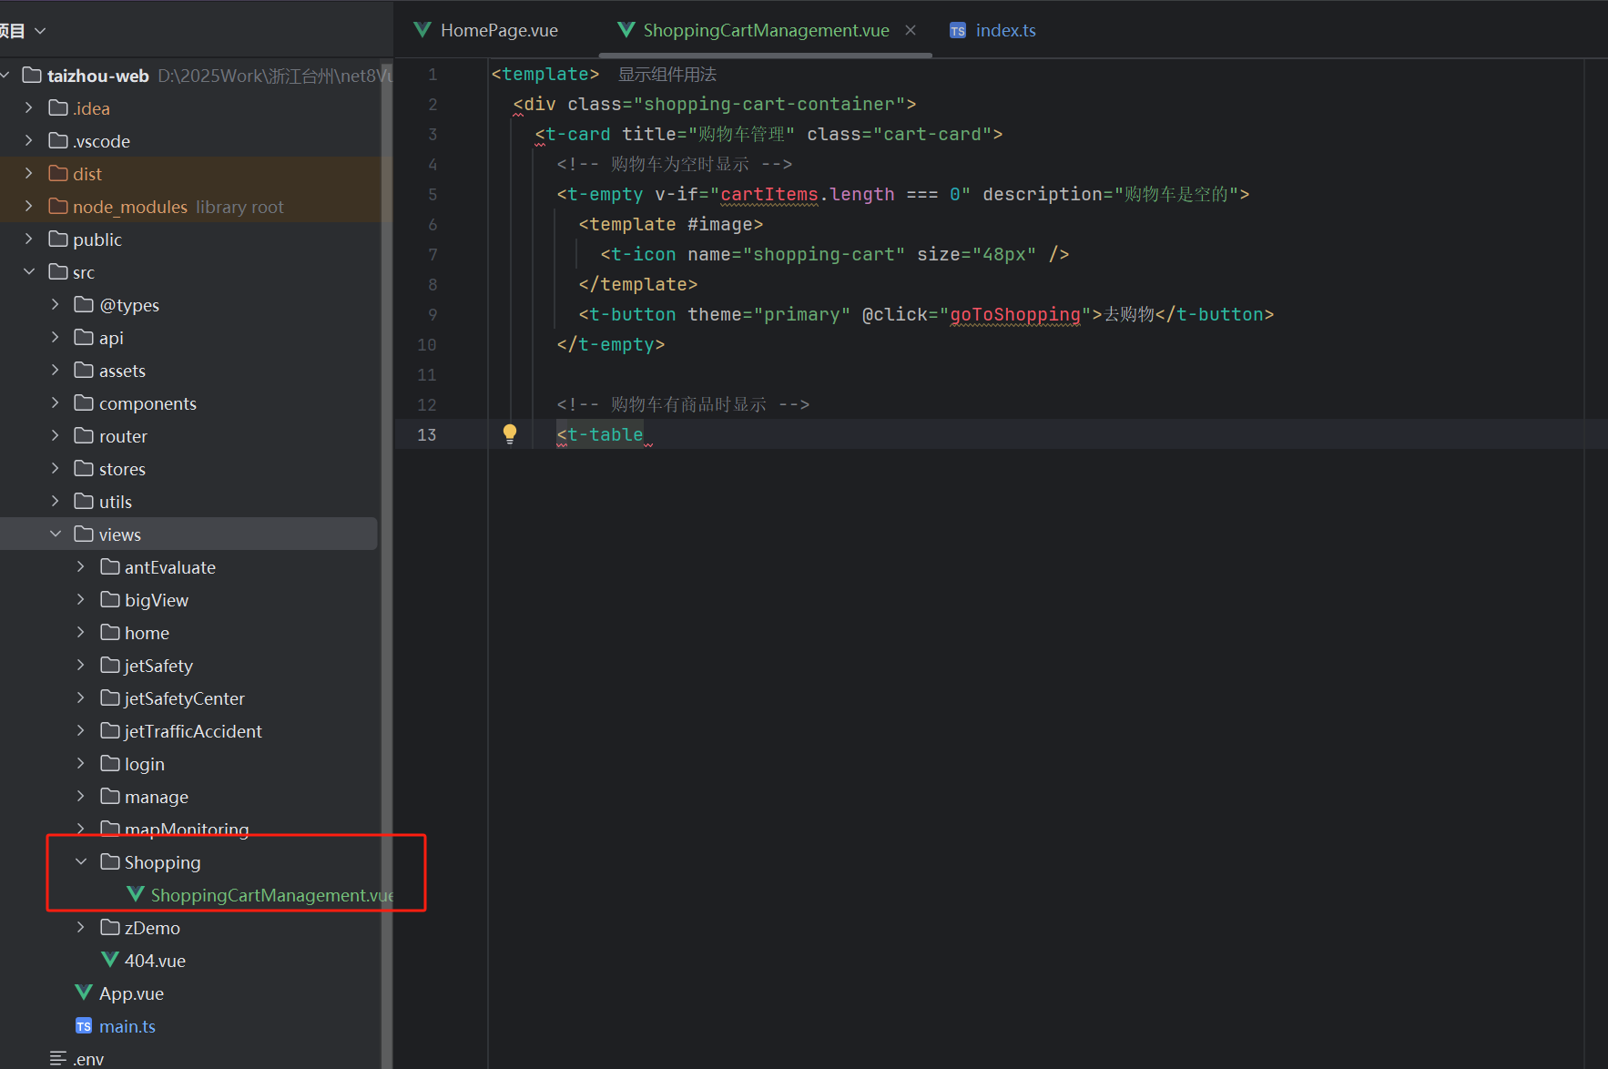Screen dimensions: 1608x1069
Task: Click the Vue icon beside ShoppingCartManagement.vue in tree
Action: point(135,894)
